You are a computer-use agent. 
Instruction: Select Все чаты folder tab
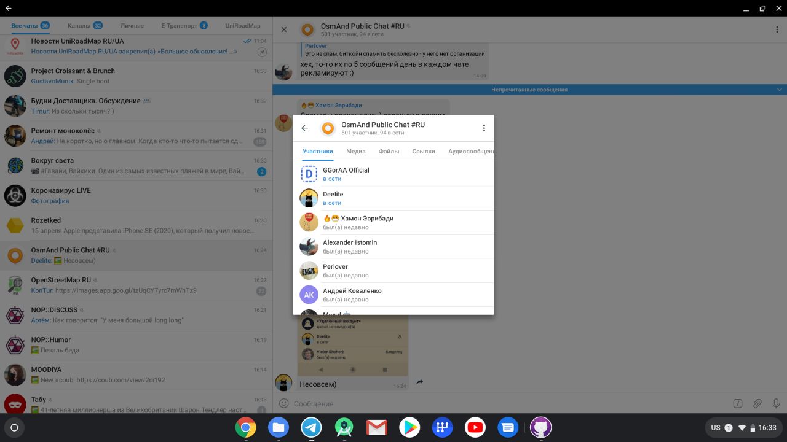30,26
